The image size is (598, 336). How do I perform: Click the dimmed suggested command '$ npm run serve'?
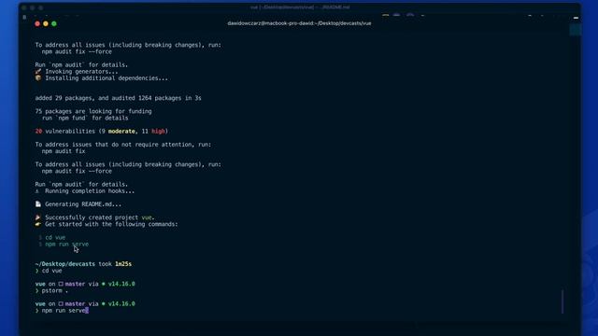point(64,244)
